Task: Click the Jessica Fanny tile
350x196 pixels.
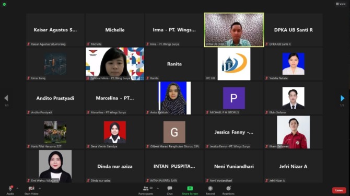Action: click(234, 132)
